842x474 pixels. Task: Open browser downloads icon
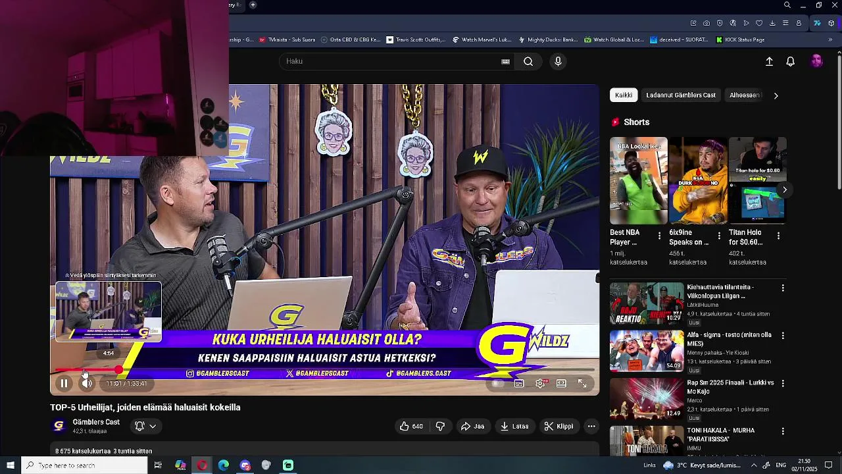(772, 23)
